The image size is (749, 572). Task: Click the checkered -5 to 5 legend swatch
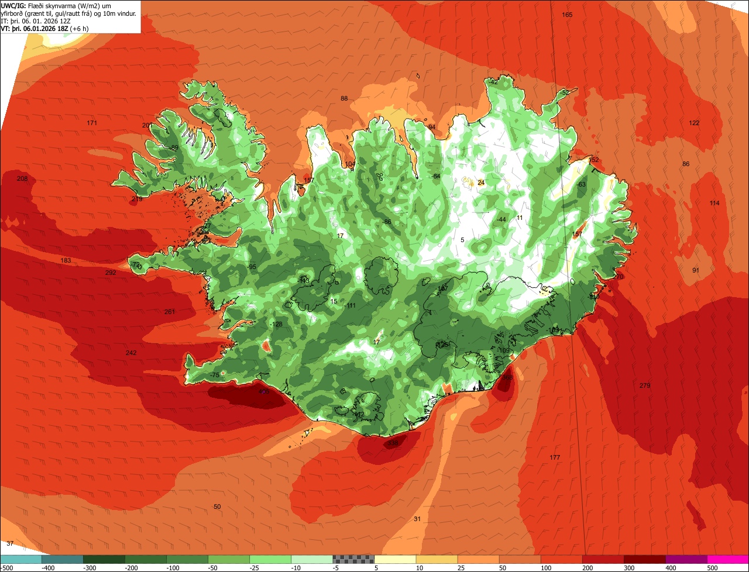click(x=353, y=559)
